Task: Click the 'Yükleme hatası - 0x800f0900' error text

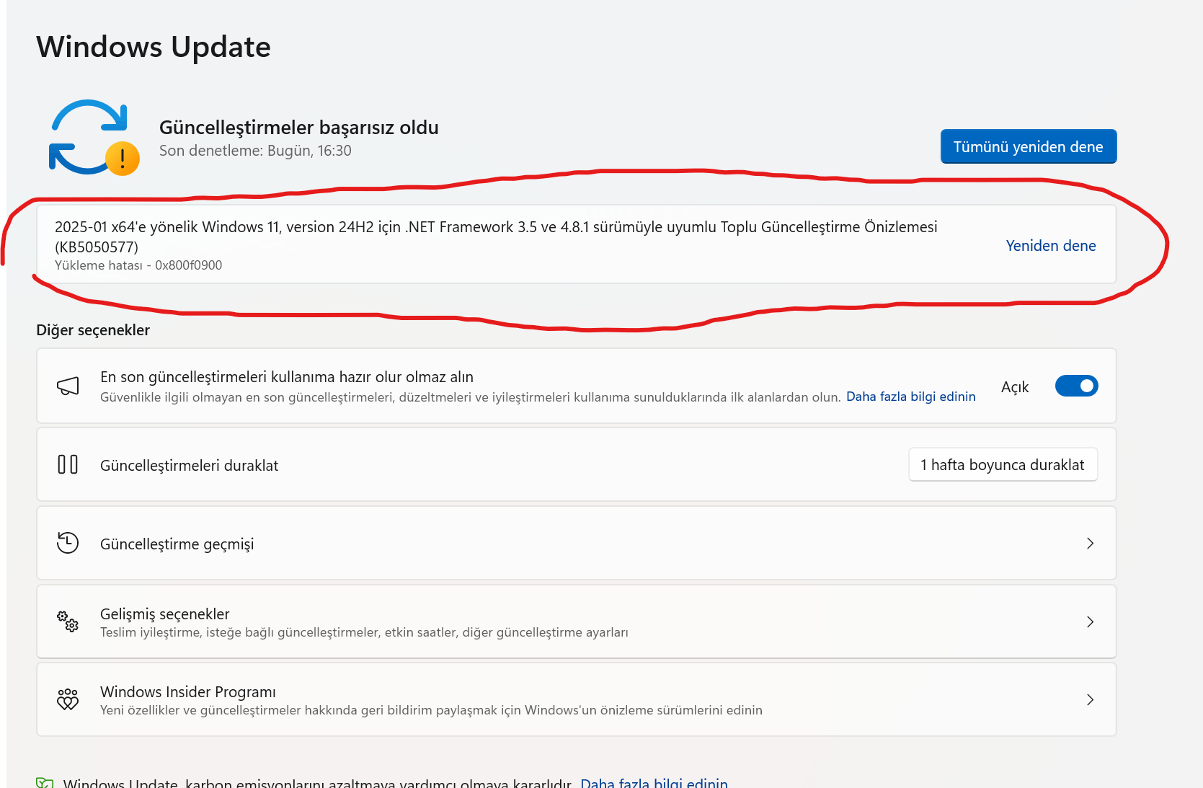Action: 138,265
